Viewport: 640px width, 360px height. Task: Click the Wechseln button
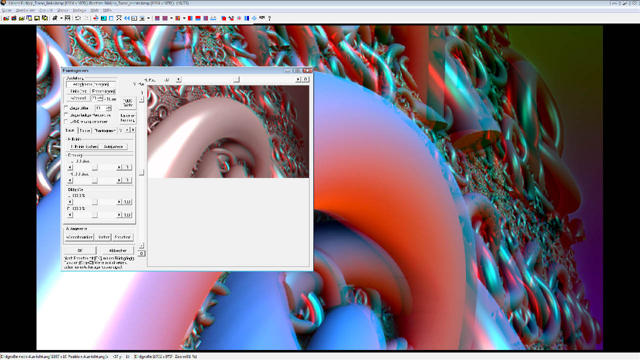point(78,98)
